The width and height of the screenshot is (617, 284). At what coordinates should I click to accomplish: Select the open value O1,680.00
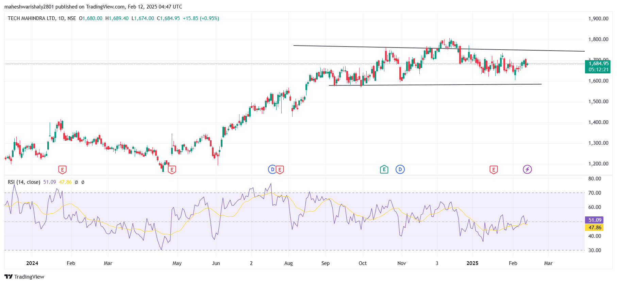tap(90, 18)
